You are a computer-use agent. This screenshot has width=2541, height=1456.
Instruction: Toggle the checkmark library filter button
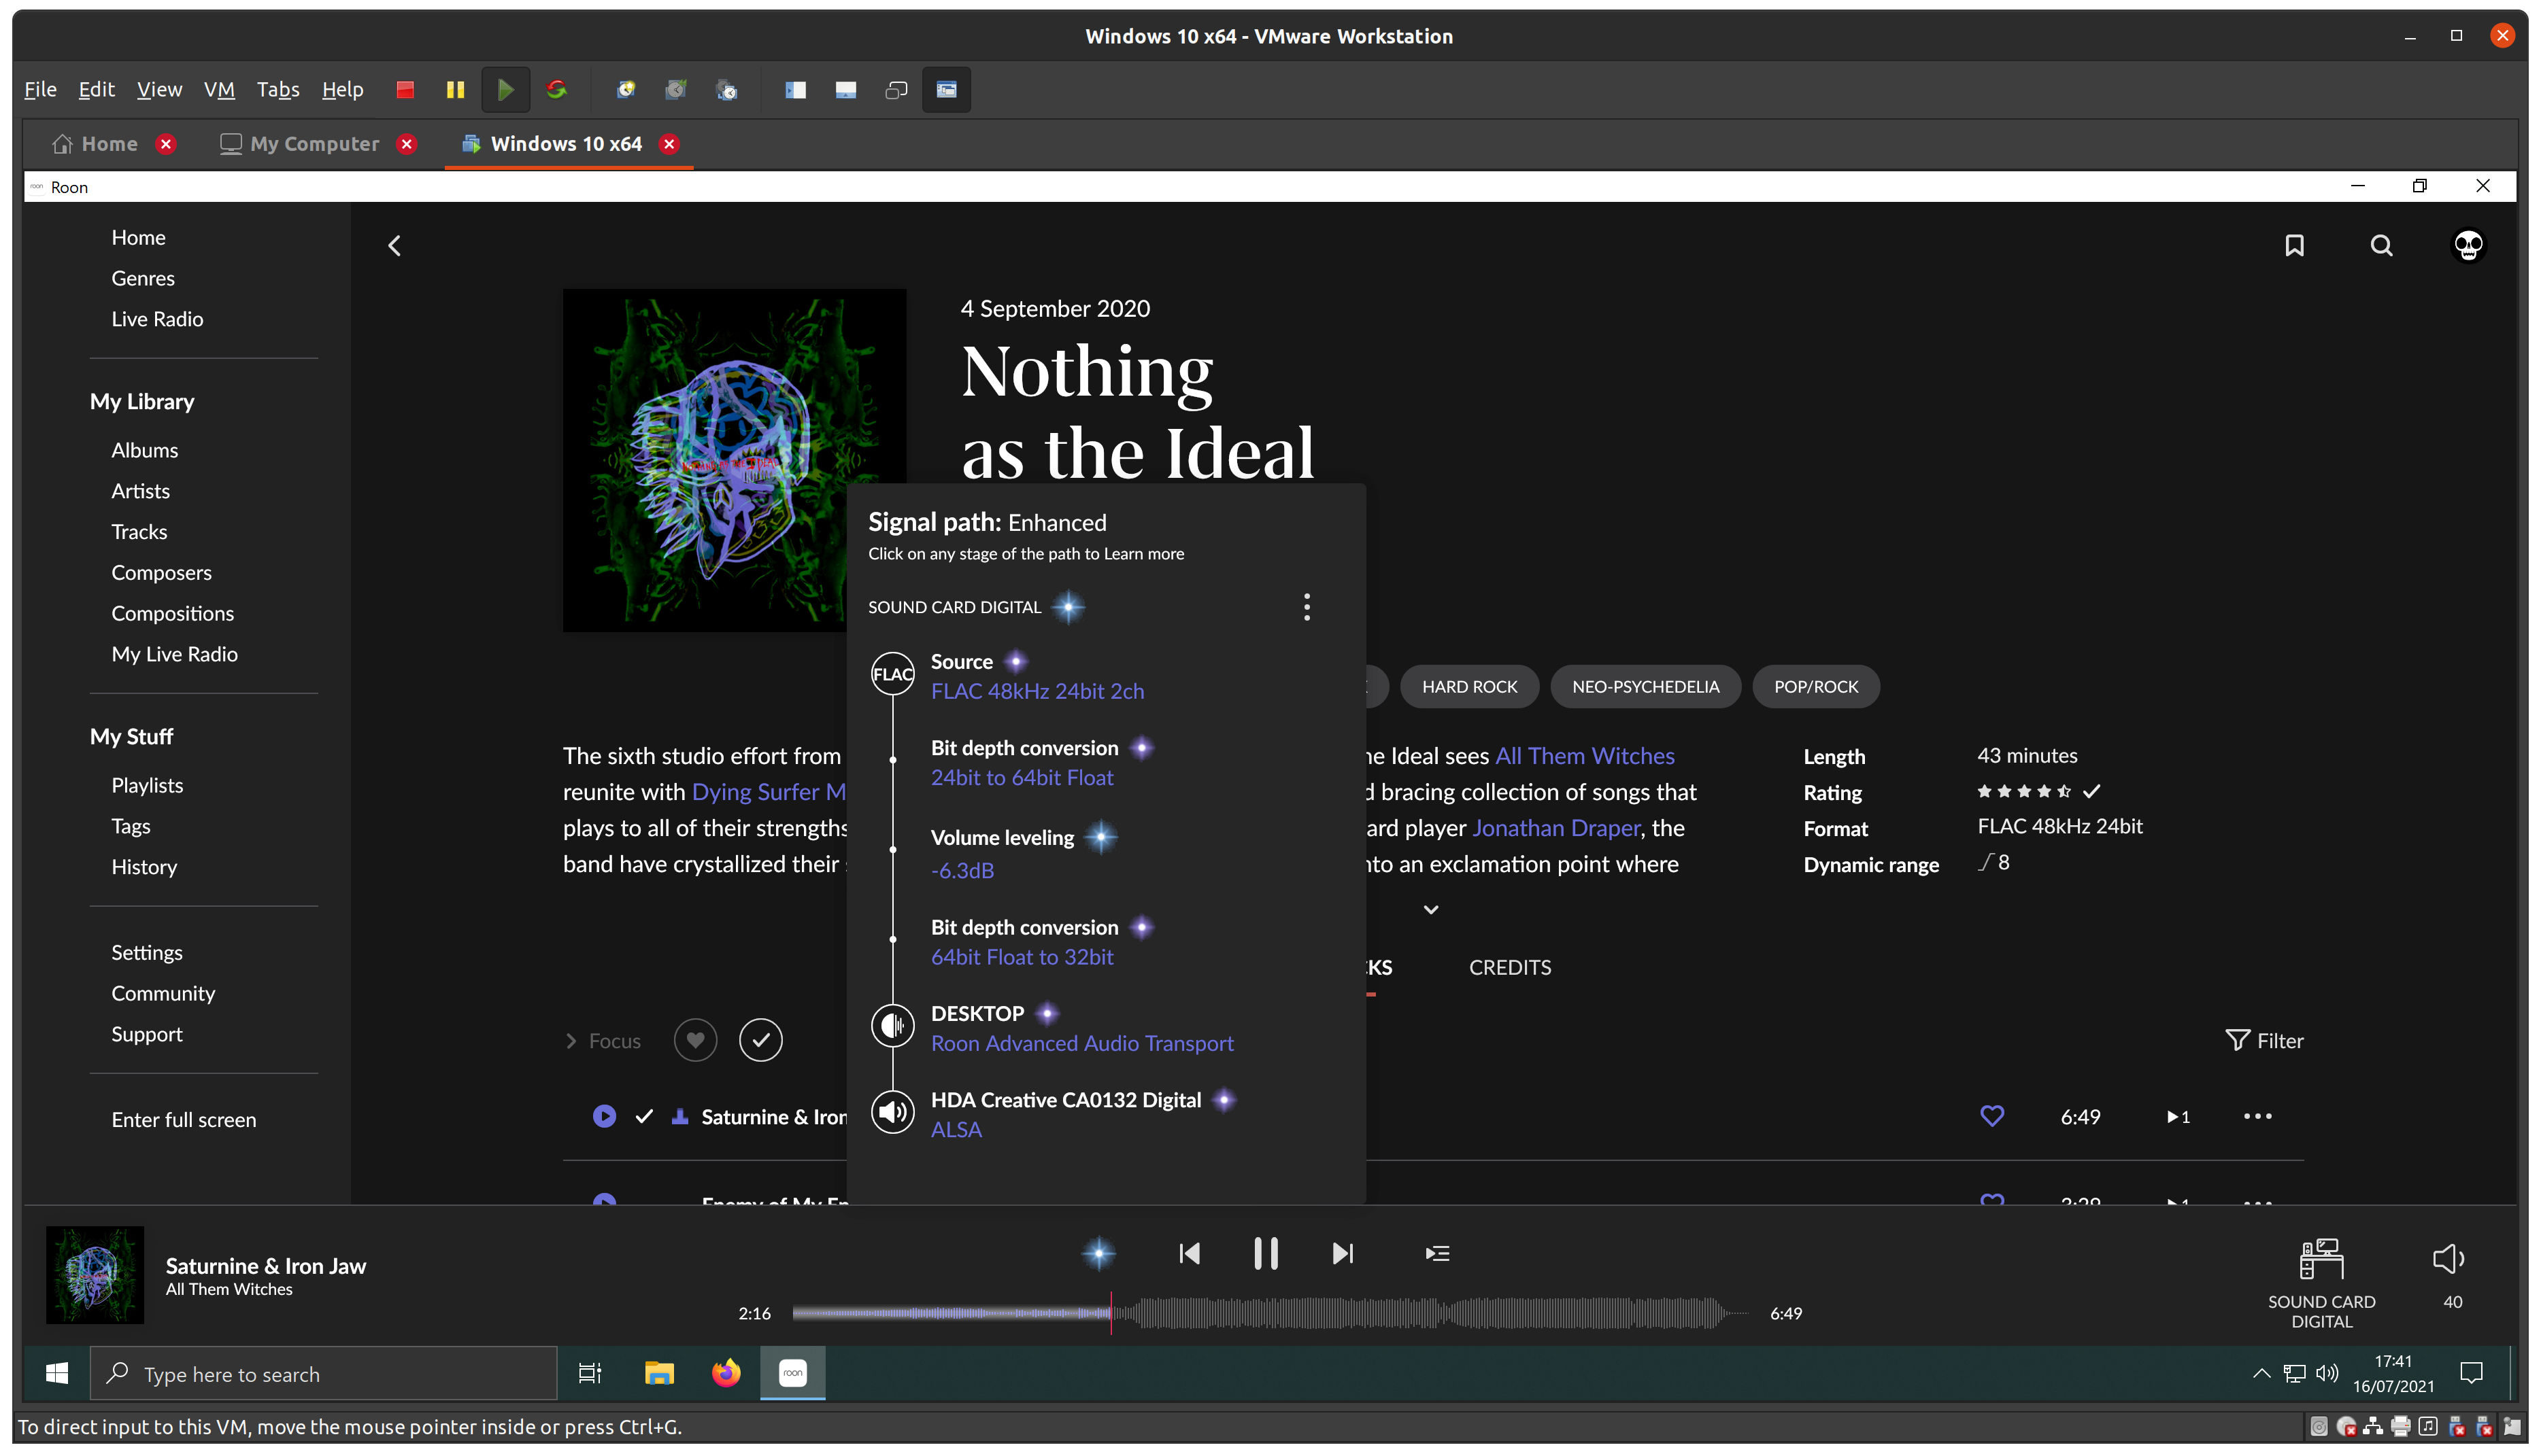click(x=760, y=1040)
